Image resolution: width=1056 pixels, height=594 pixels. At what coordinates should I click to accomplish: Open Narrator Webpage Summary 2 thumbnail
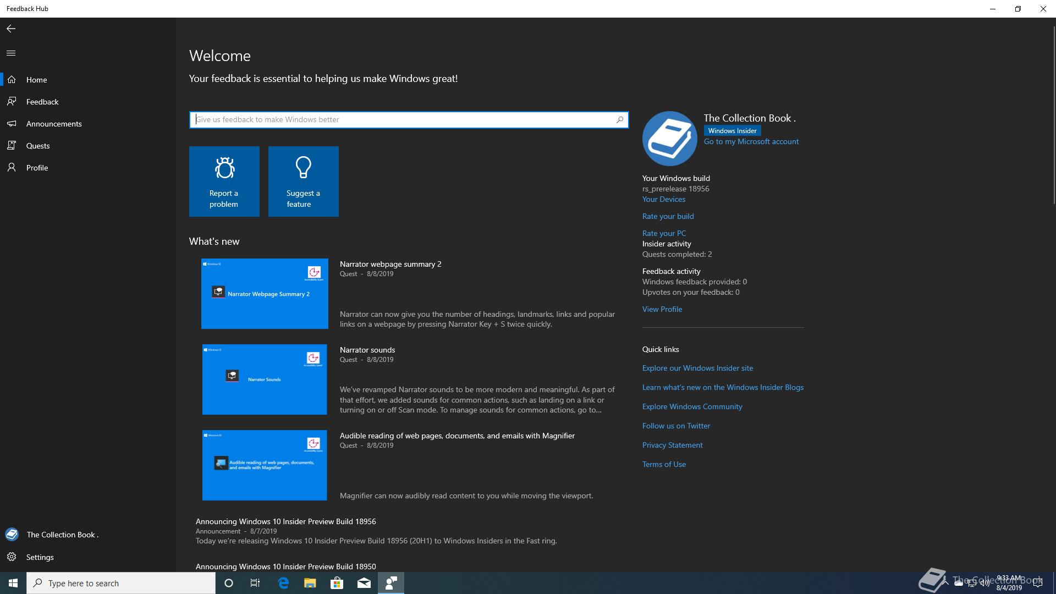[265, 294]
